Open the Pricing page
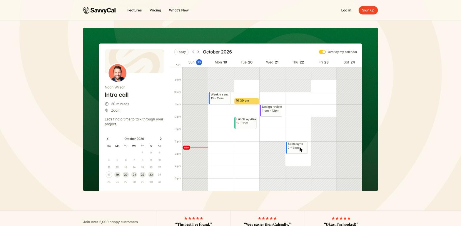The width and height of the screenshot is (461, 226). (x=155, y=10)
